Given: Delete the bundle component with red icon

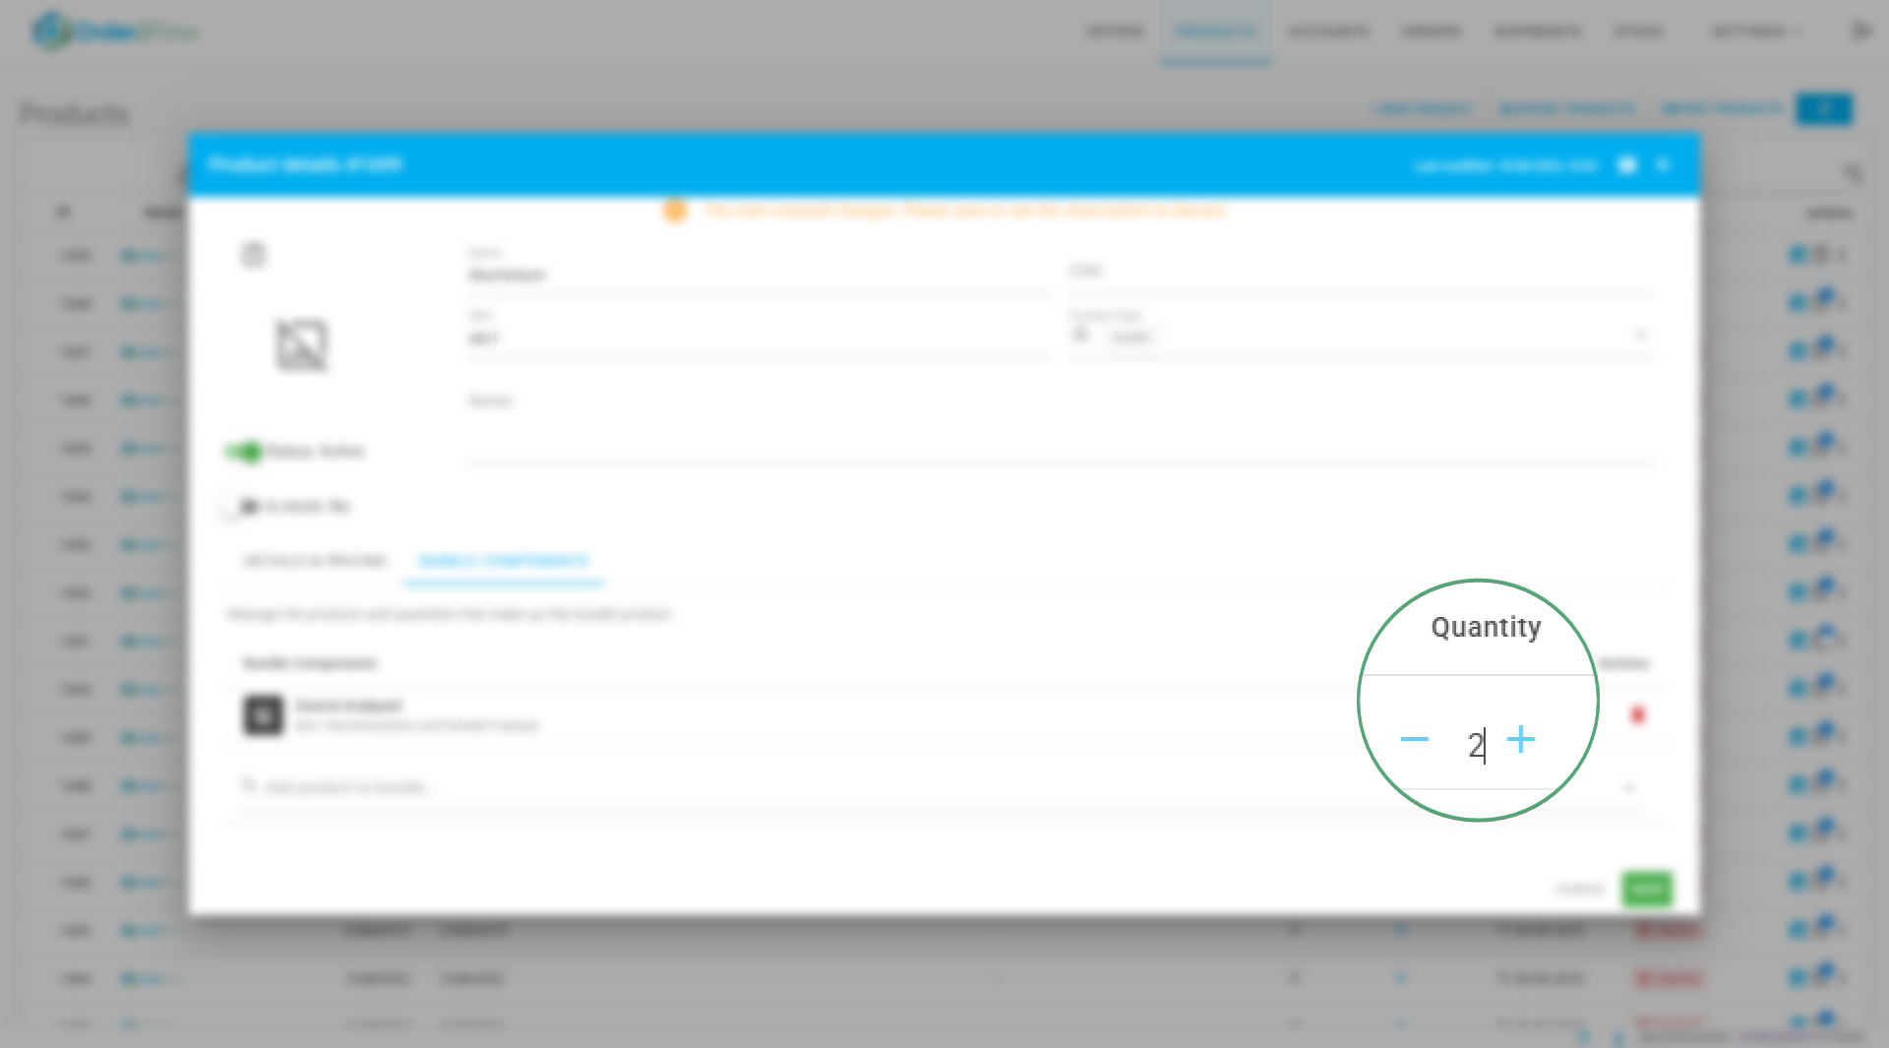Looking at the screenshot, I should [1637, 715].
